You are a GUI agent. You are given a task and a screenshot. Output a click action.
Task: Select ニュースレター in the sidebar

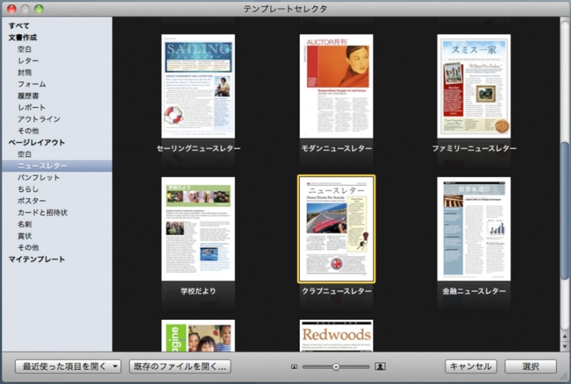pyautogui.click(x=56, y=166)
